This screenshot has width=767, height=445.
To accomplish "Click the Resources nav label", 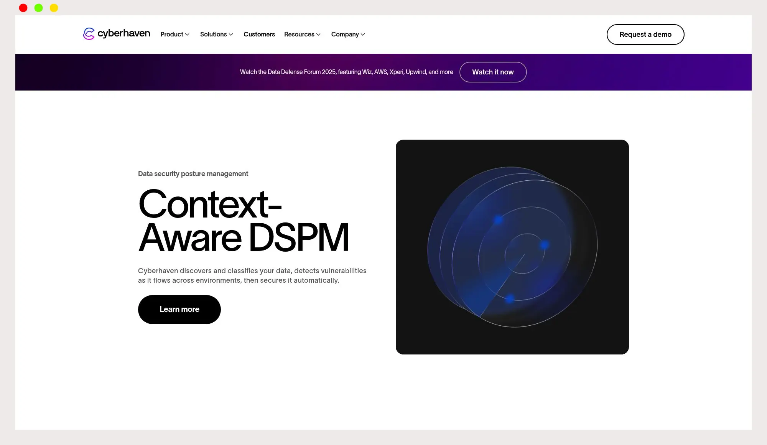I will (x=299, y=35).
